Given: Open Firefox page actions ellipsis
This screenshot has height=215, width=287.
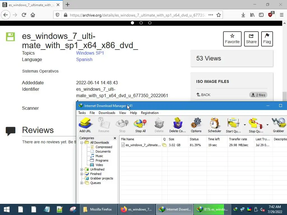Looking at the screenshot, I should 211,15.
